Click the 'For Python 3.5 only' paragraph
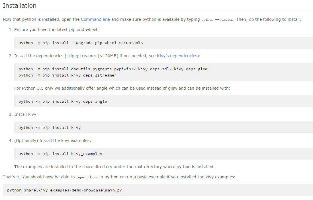 122,88
